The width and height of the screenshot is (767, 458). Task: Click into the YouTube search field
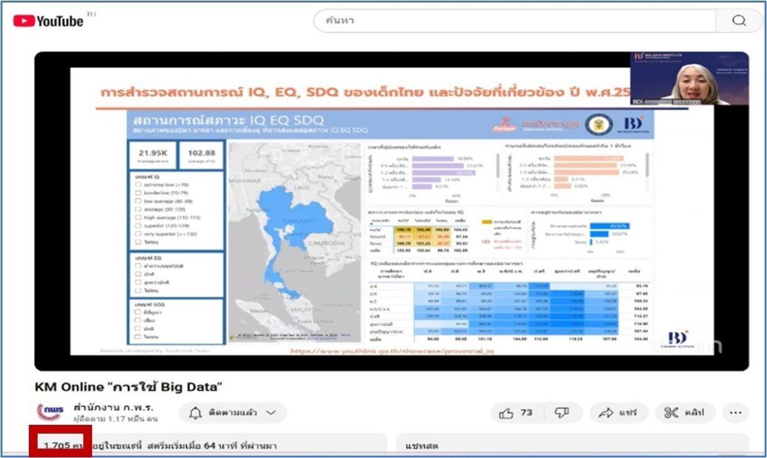tap(515, 20)
